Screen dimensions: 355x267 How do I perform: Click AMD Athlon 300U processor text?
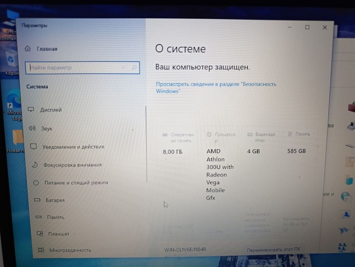click(220, 175)
